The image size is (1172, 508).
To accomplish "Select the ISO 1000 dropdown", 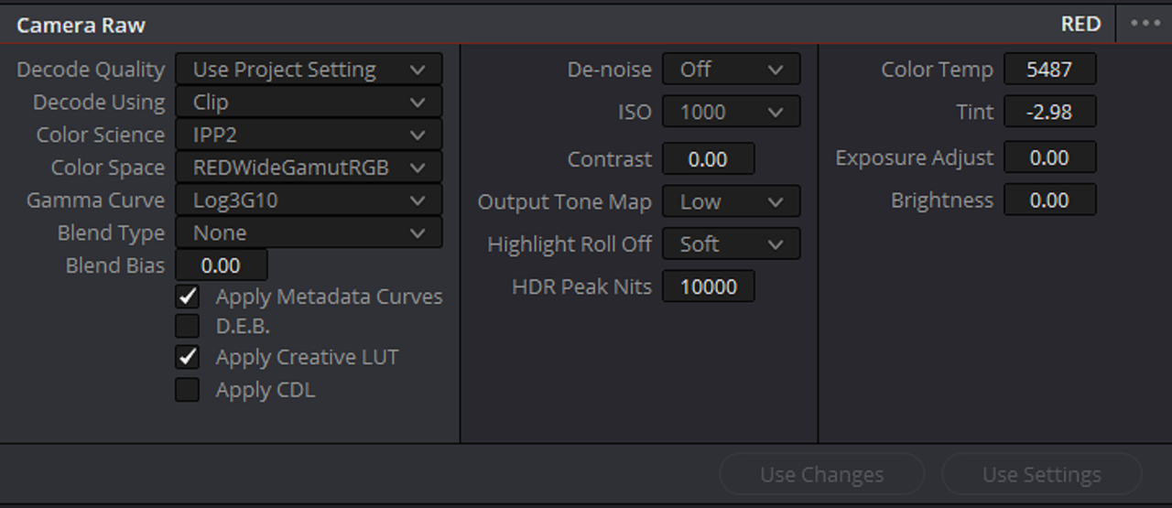I will (x=731, y=112).
